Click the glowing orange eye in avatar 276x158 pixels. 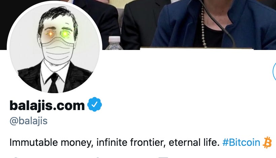[50, 34]
